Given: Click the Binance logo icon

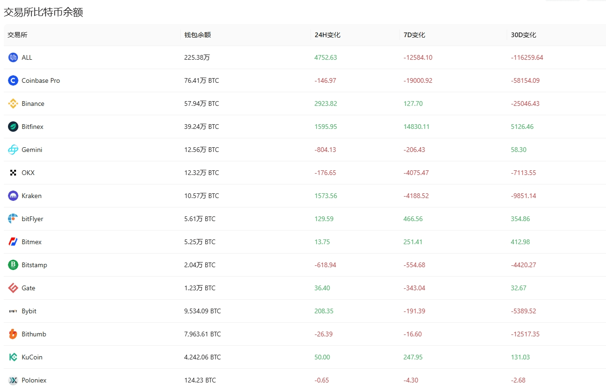Looking at the screenshot, I should [13, 103].
